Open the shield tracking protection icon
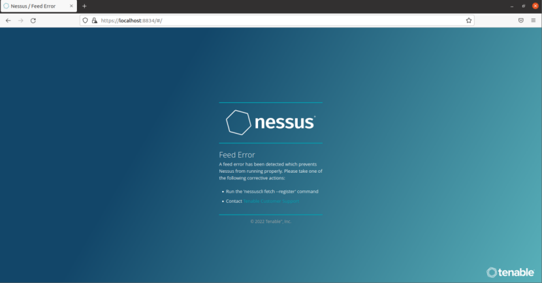The width and height of the screenshot is (542, 283). pyautogui.click(x=86, y=21)
